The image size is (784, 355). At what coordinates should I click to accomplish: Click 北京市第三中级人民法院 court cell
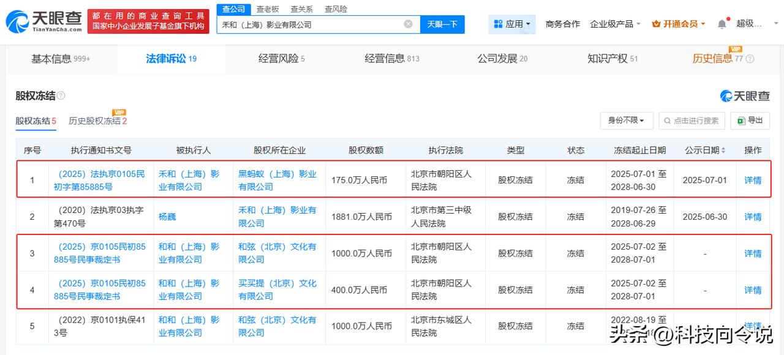(441, 217)
